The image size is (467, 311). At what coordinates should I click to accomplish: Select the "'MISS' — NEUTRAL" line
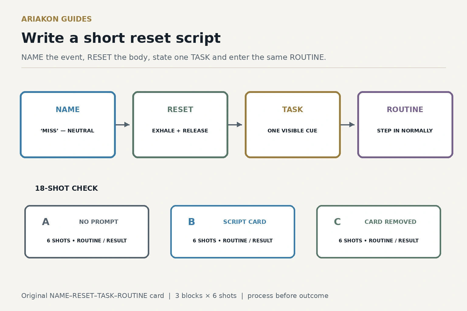67,131
